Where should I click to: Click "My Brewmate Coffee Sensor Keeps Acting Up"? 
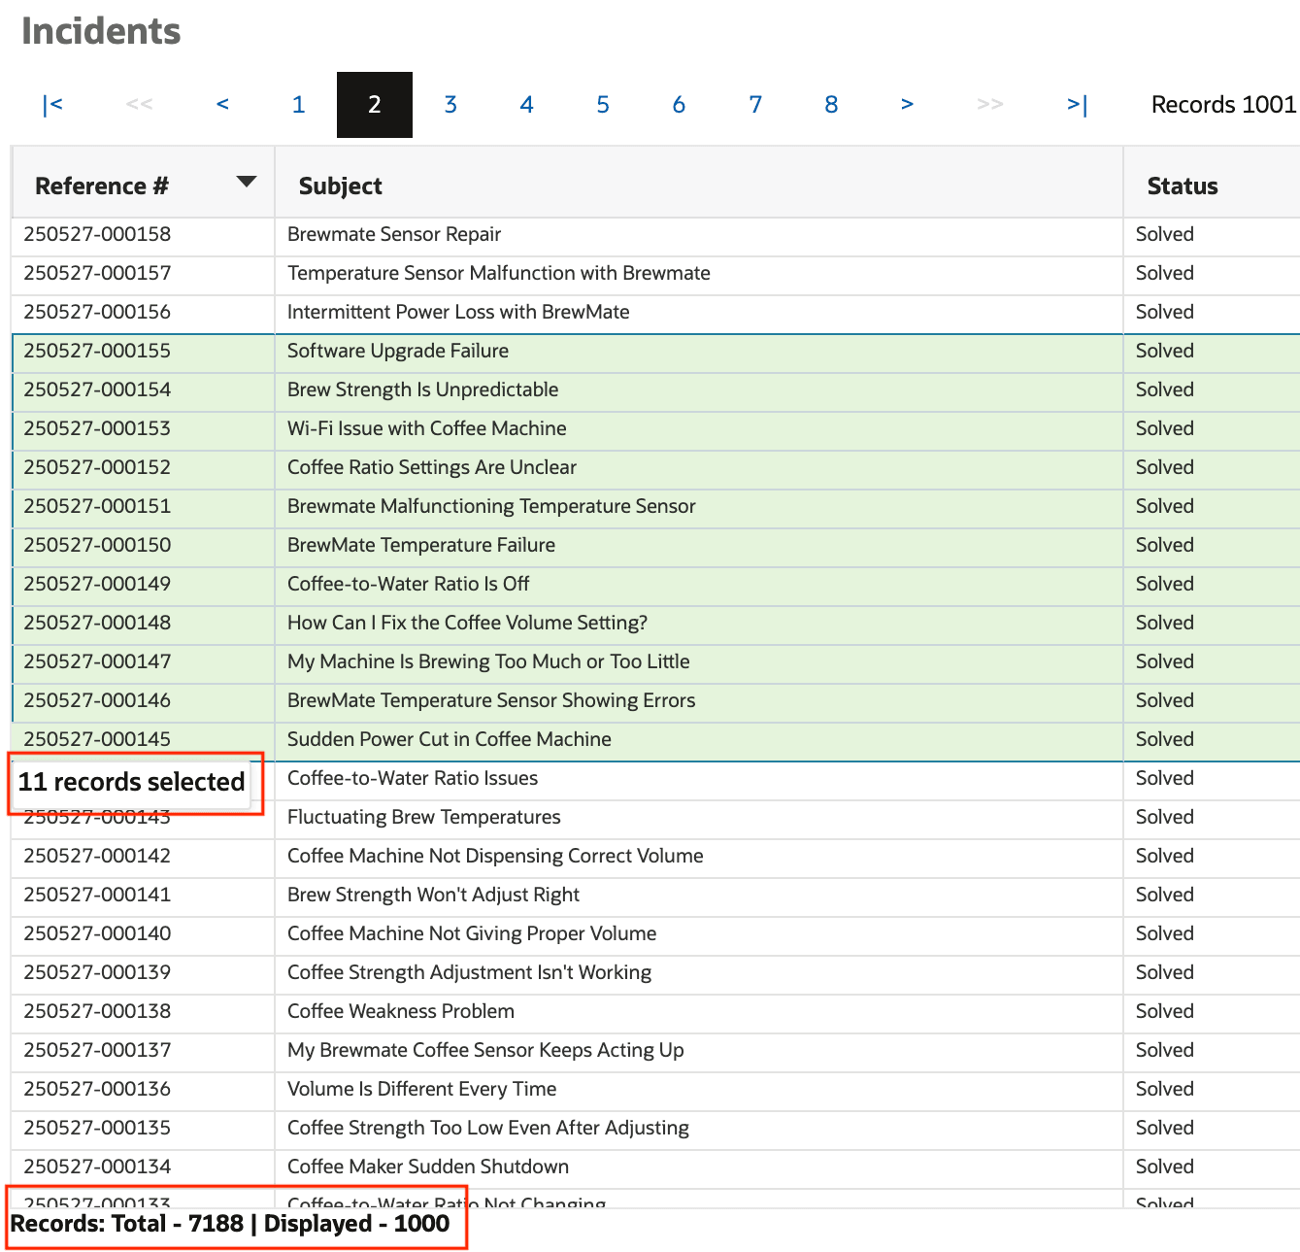485,1050
